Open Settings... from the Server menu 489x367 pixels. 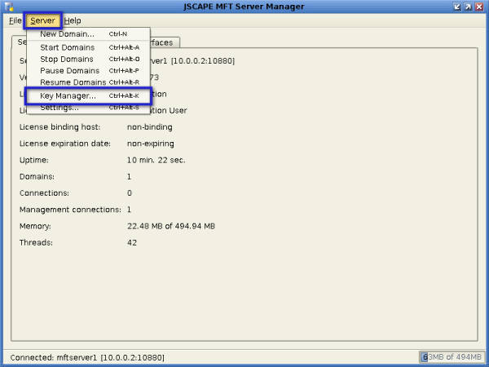[89, 108]
